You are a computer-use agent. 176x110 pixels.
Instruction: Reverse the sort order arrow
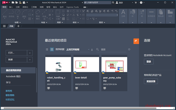click(x=92, y=49)
